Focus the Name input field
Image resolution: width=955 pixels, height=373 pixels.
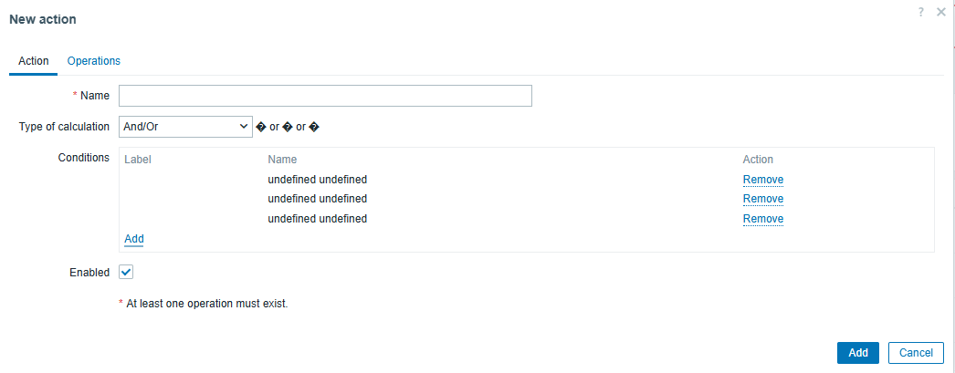coord(325,96)
